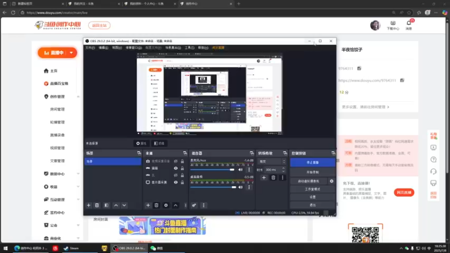Open the transition type dropdown
This screenshot has height=253, width=450.
click(272, 161)
